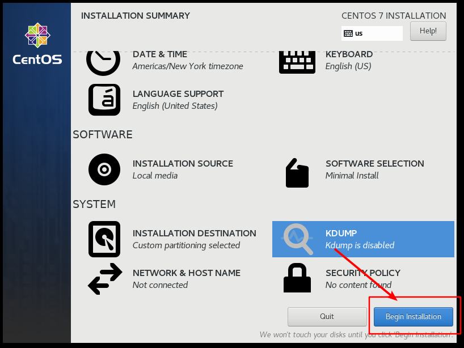This screenshot has height=348, width=464.
Task: Open the Installation Destination disk icon
Action: pyautogui.click(x=104, y=239)
